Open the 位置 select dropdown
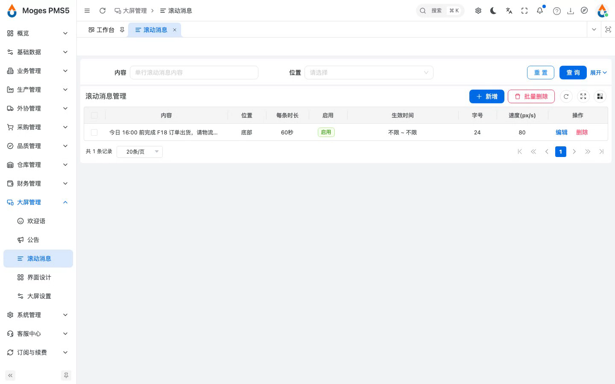 pyautogui.click(x=369, y=73)
